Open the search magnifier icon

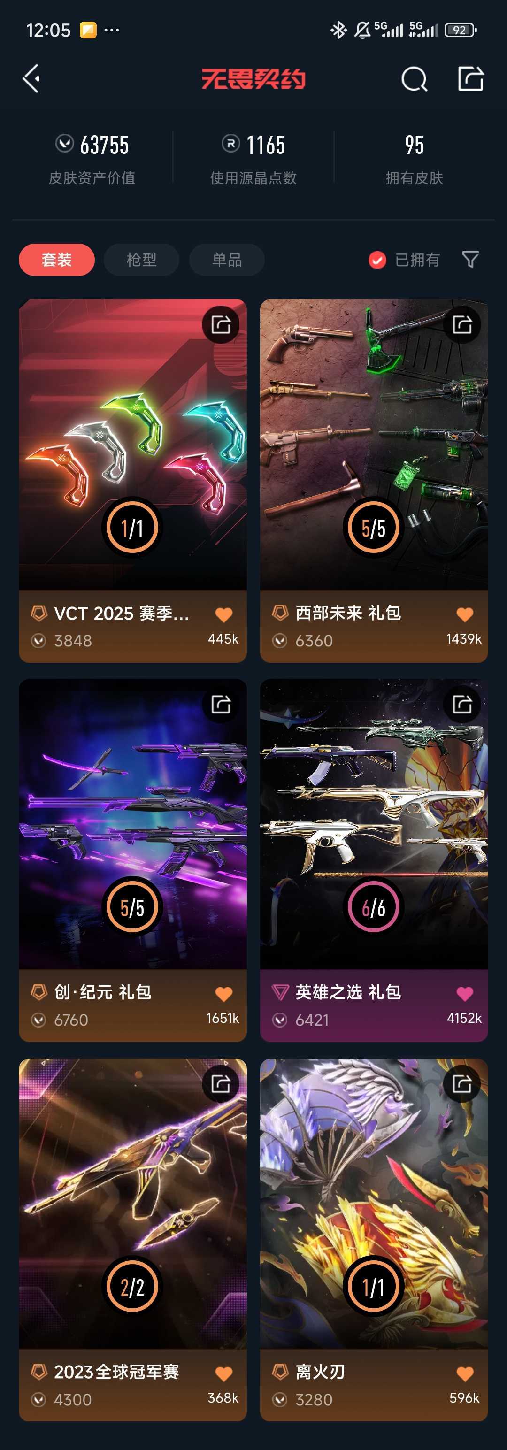pyautogui.click(x=414, y=79)
